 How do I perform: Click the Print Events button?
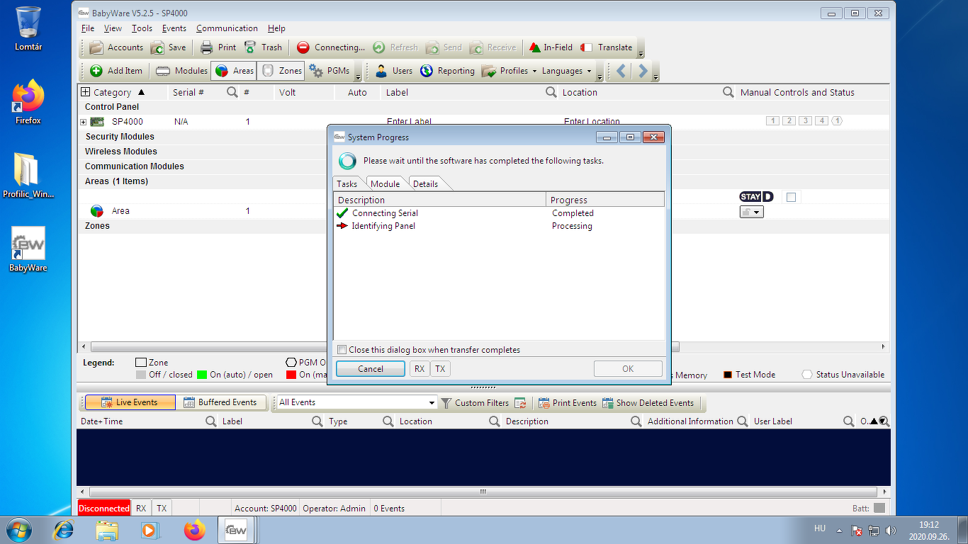point(568,403)
